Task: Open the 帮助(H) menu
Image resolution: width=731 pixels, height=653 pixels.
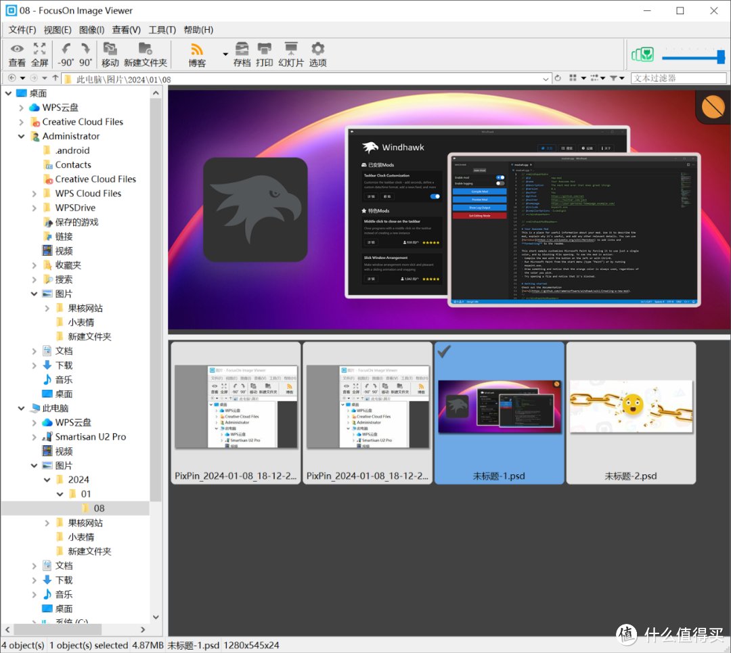Action: 198,29
